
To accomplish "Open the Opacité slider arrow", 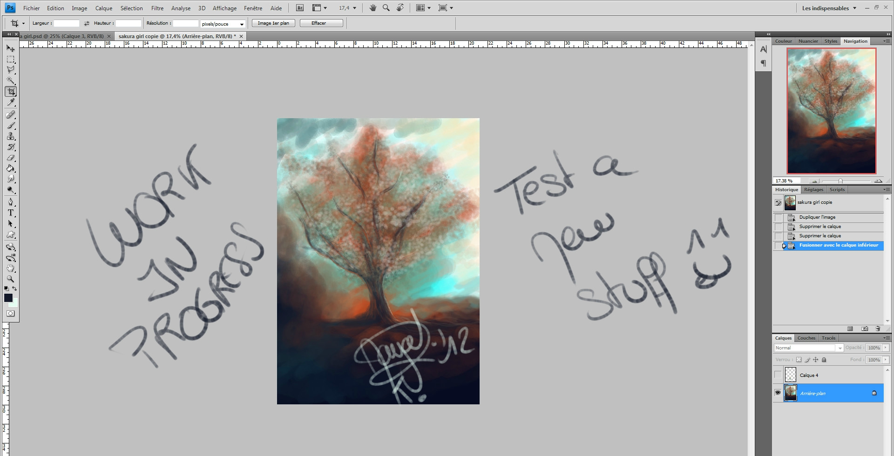I will point(886,348).
